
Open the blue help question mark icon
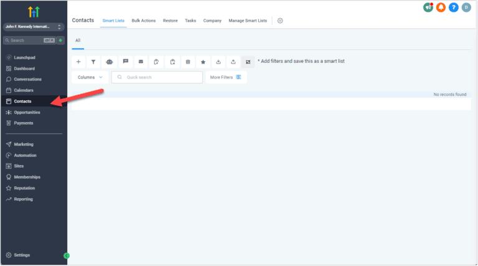click(x=454, y=7)
